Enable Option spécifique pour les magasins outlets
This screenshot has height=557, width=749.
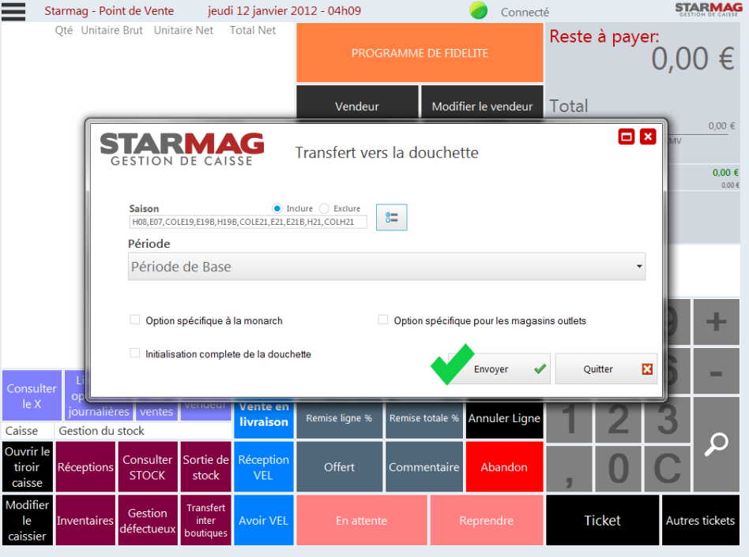click(x=383, y=320)
